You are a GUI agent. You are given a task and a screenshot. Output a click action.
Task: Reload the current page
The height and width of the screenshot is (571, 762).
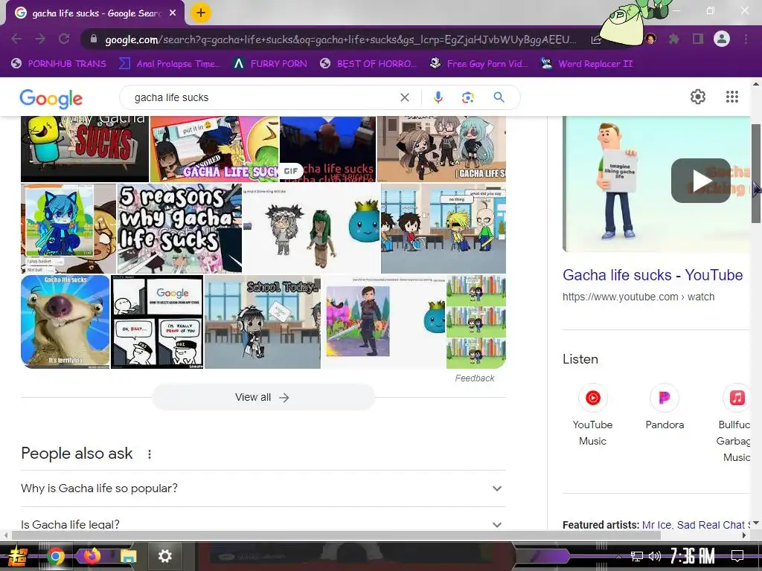[64, 39]
